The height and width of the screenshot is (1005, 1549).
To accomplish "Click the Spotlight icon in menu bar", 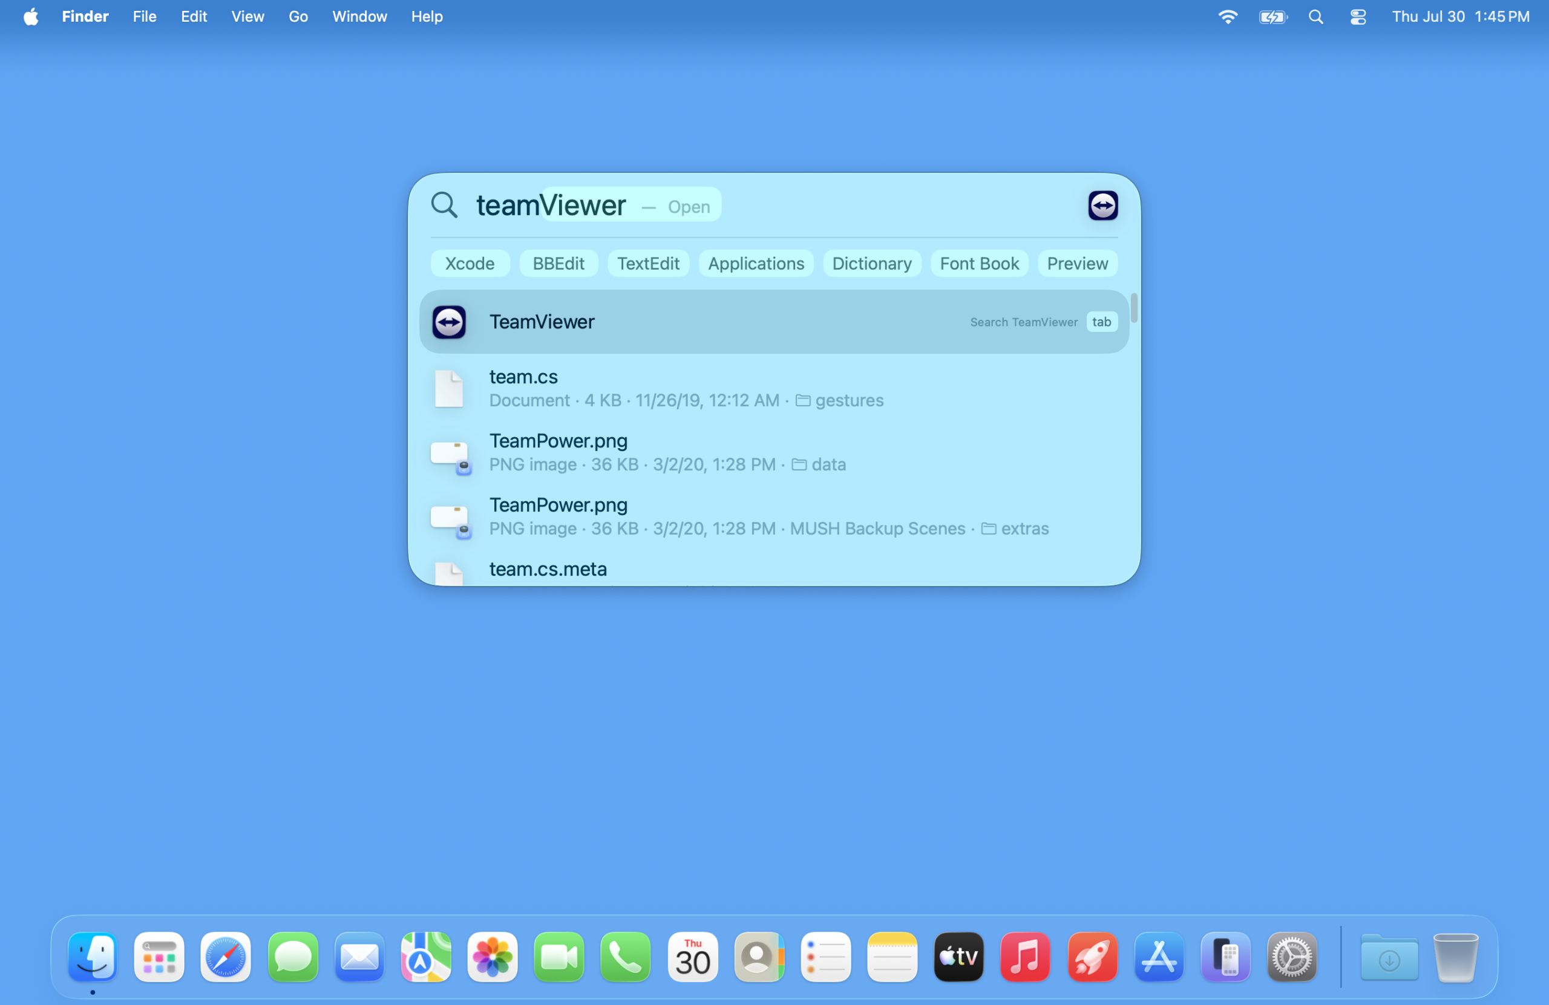I will [x=1315, y=16].
